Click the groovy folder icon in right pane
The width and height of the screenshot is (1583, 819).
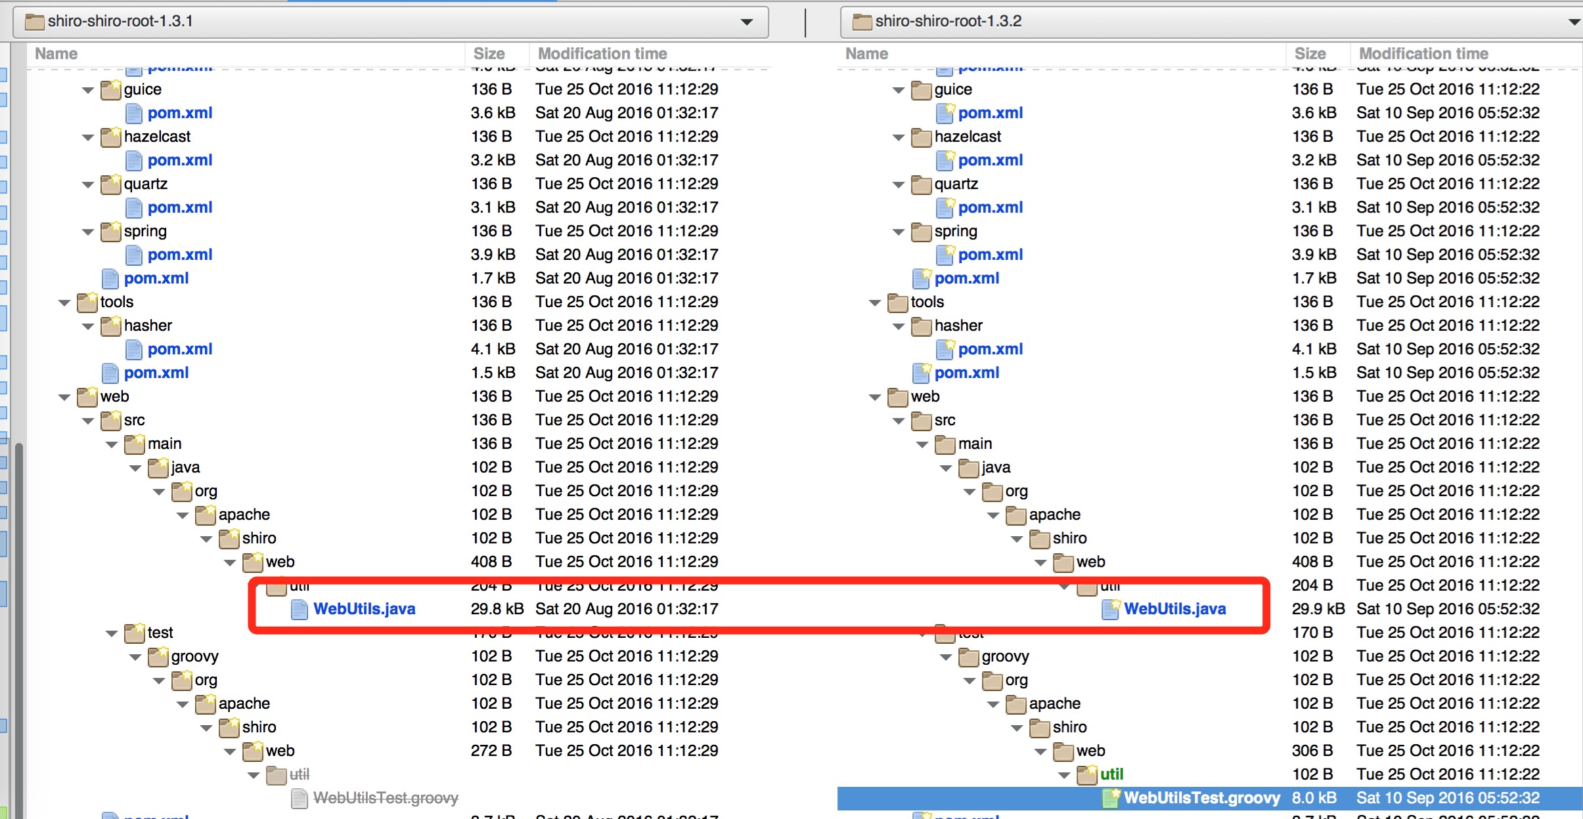968,657
